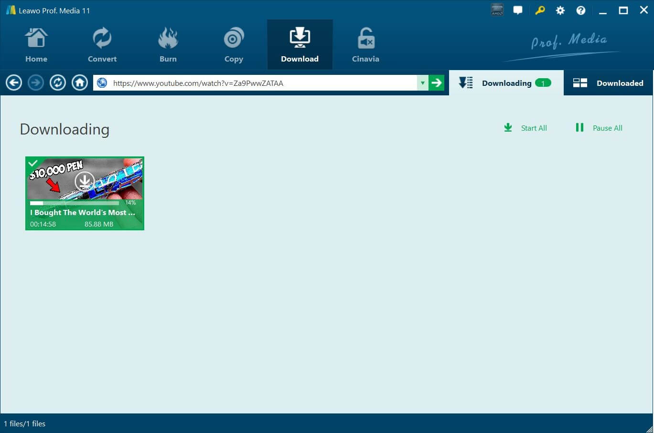Click the browser forward arrow icon
This screenshot has height=433, width=654.
click(x=36, y=83)
